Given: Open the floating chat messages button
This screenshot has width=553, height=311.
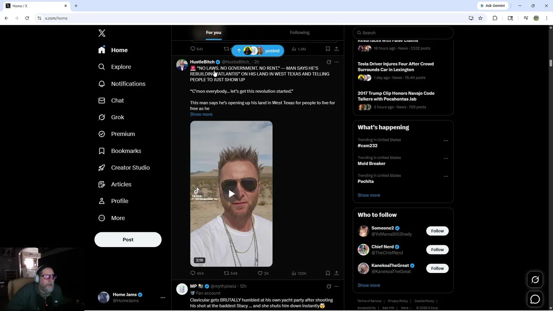Looking at the screenshot, I should coord(535,299).
